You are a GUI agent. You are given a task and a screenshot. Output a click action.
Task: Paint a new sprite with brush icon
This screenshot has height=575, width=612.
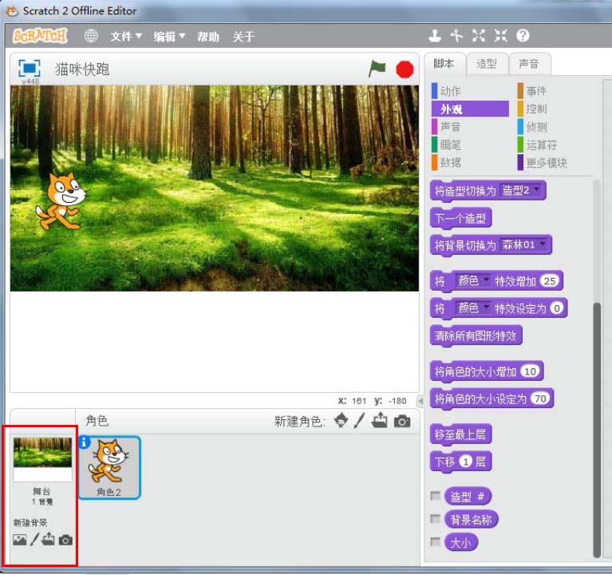tap(360, 421)
